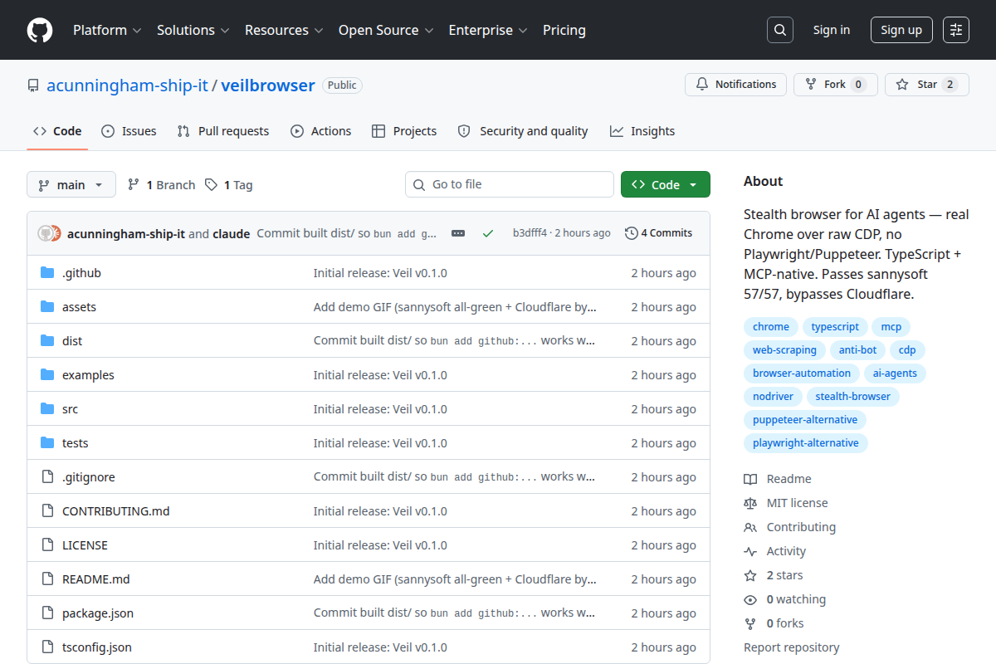Open the appearance settings sliders icon
The image size is (996, 664).
(x=956, y=30)
